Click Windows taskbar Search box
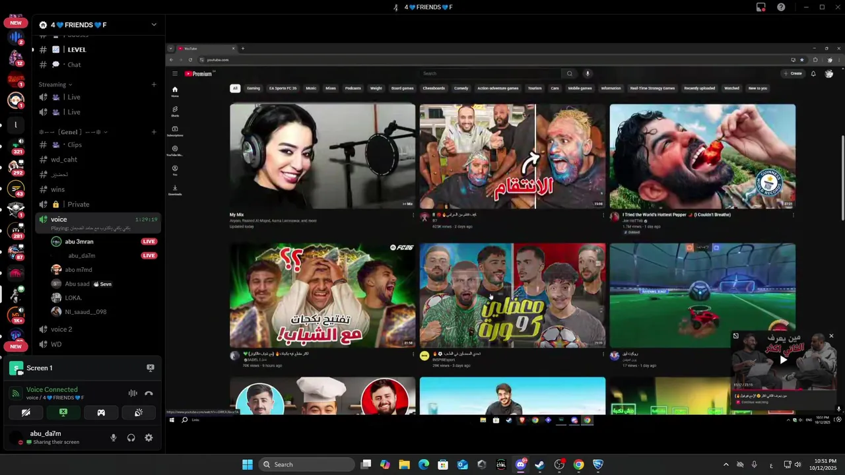845x475 pixels. pyautogui.click(x=306, y=464)
